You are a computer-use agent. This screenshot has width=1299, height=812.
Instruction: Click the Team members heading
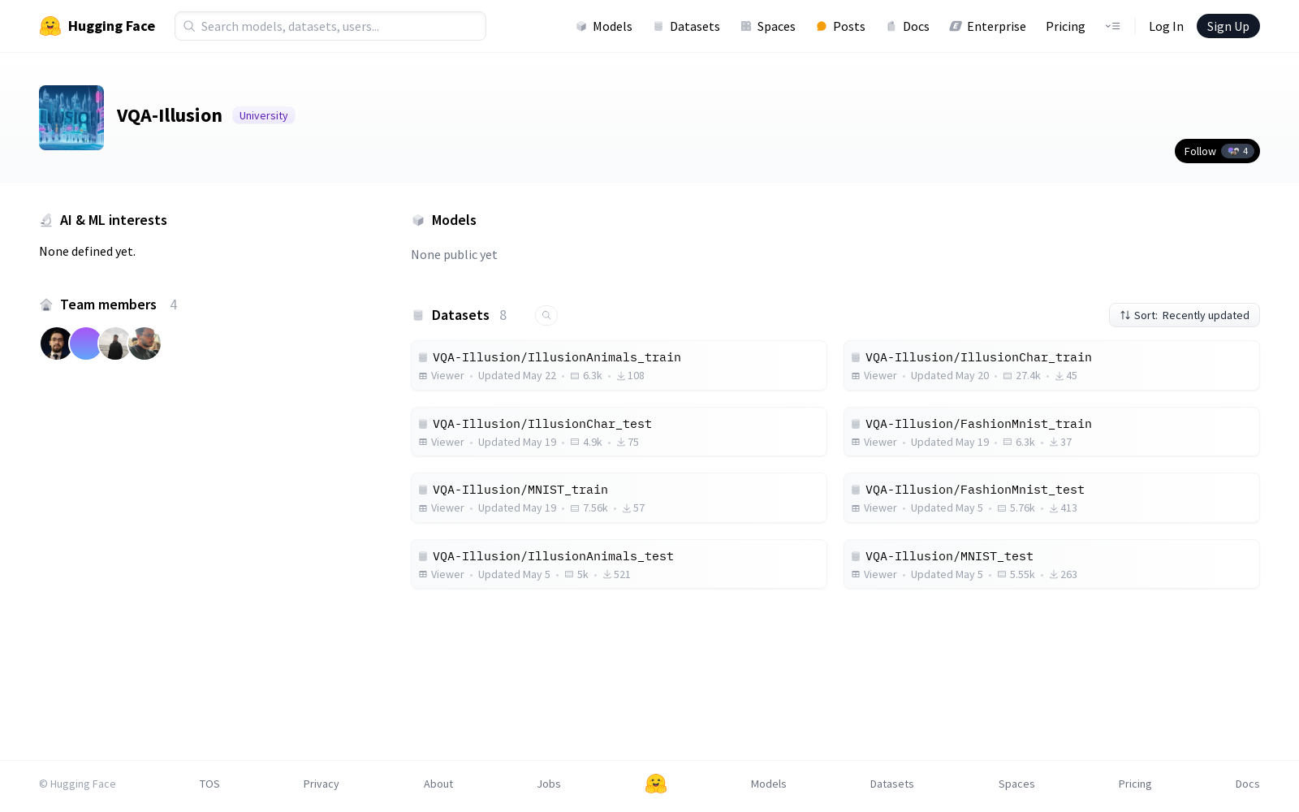108,304
